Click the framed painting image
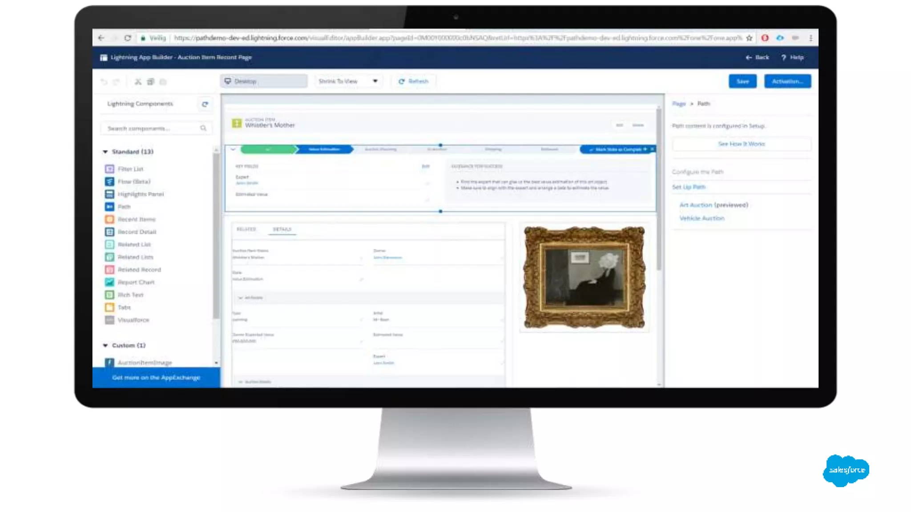911x512 pixels. click(x=584, y=278)
